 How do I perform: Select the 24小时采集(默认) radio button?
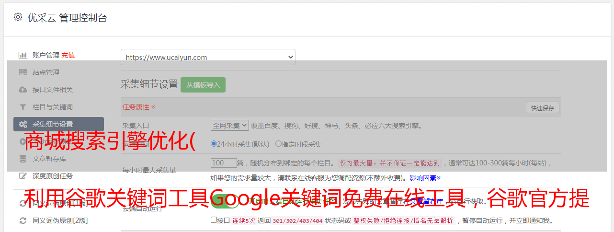(214, 144)
